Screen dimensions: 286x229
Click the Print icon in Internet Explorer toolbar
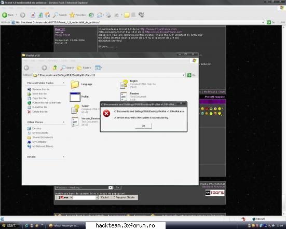[x=108, y=15]
